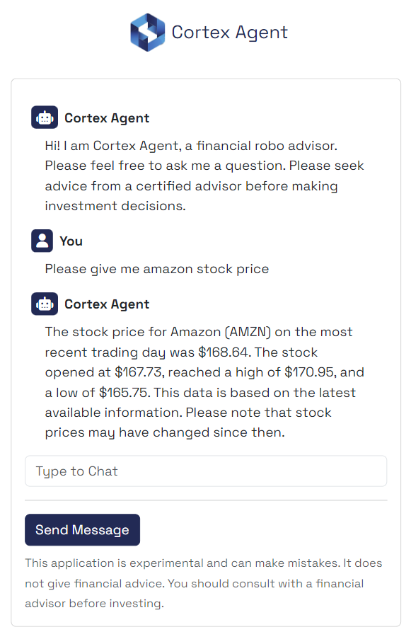
Task: Click the blue cube logo beside the title
Action: pos(146,32)
